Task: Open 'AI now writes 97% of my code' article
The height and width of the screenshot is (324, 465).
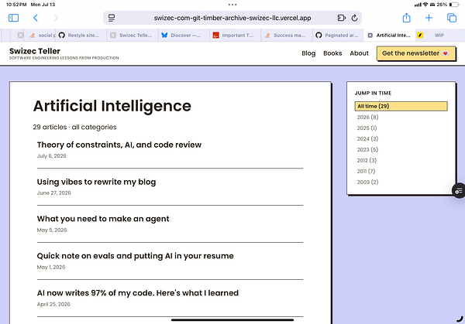Action: (x=138, y=293)
